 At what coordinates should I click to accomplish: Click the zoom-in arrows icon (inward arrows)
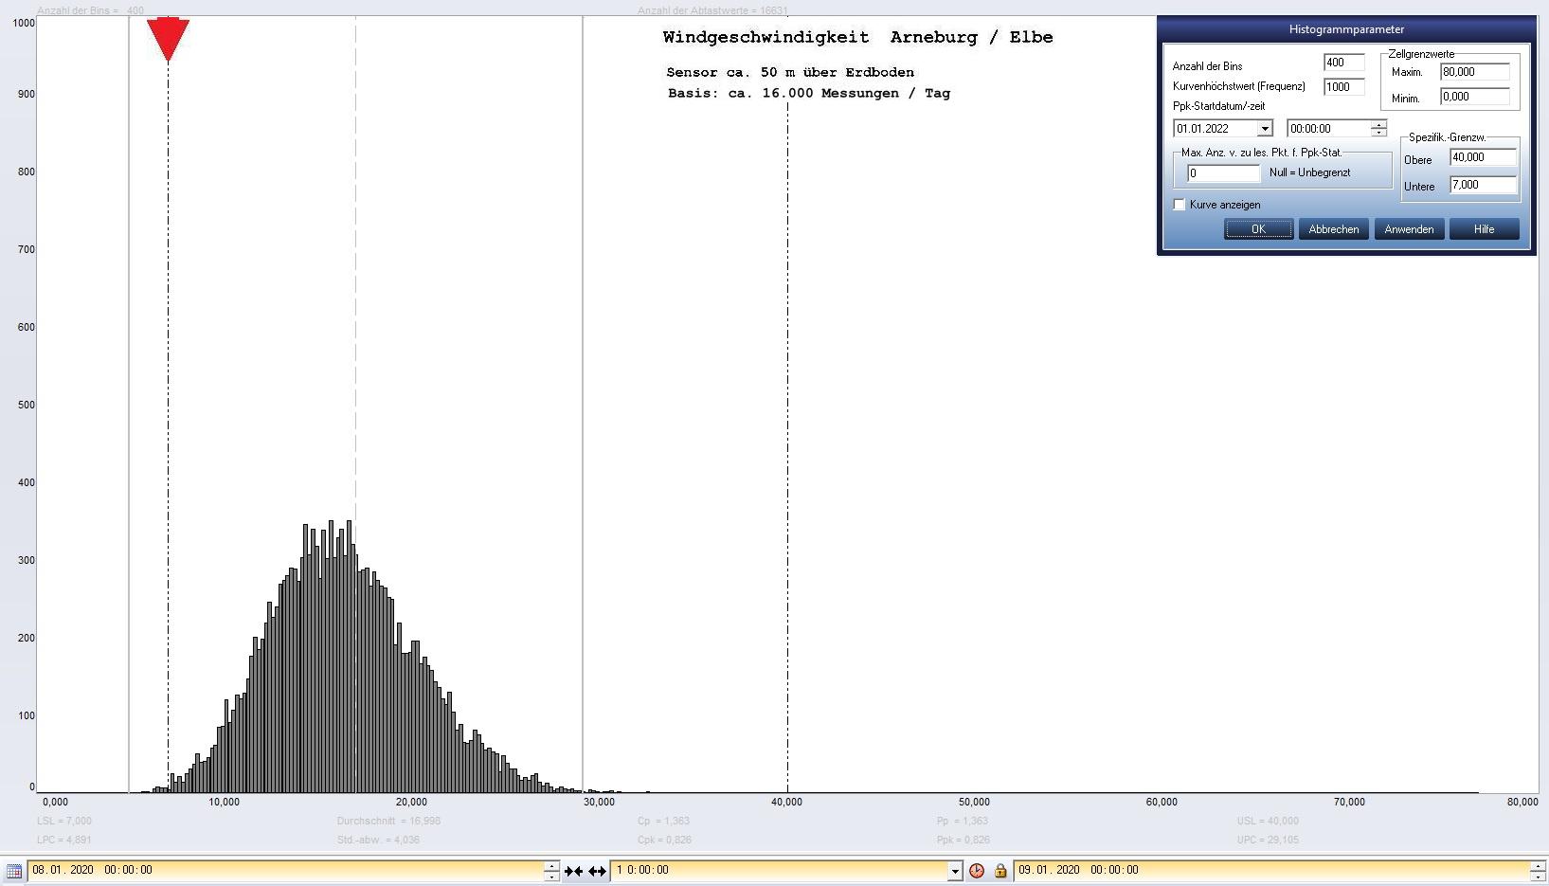[573, 871]
